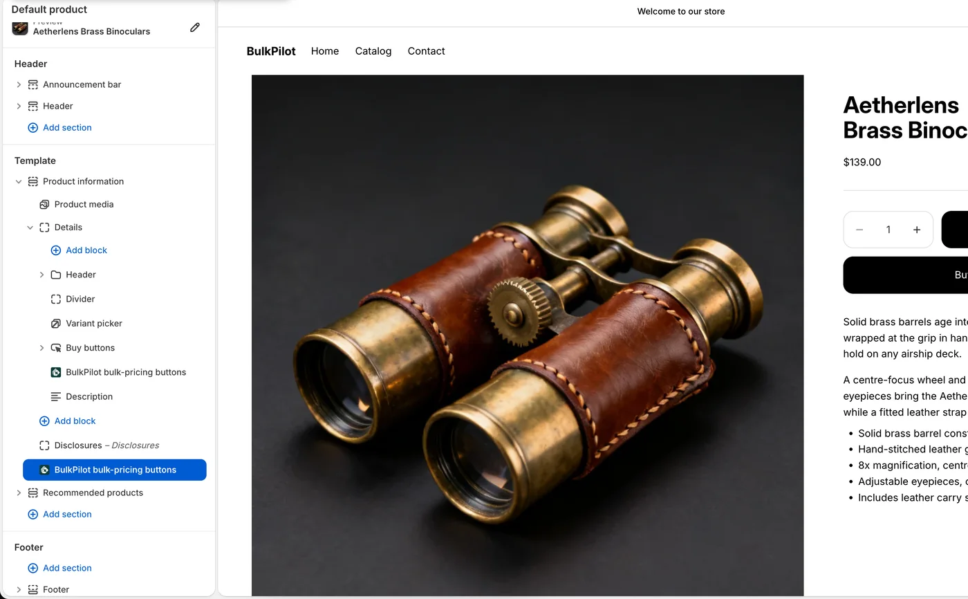Click the $139.00 price text
Image resolution: width=968 pixels, height=599 pixels.
[x=862, y=163]
